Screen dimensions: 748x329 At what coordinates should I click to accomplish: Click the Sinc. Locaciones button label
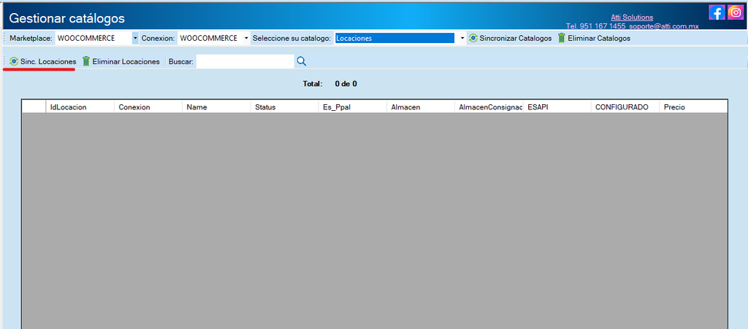[x=48, y=61]
